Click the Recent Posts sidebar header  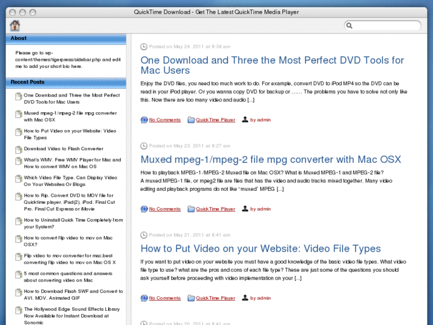[x=66, y=83]
